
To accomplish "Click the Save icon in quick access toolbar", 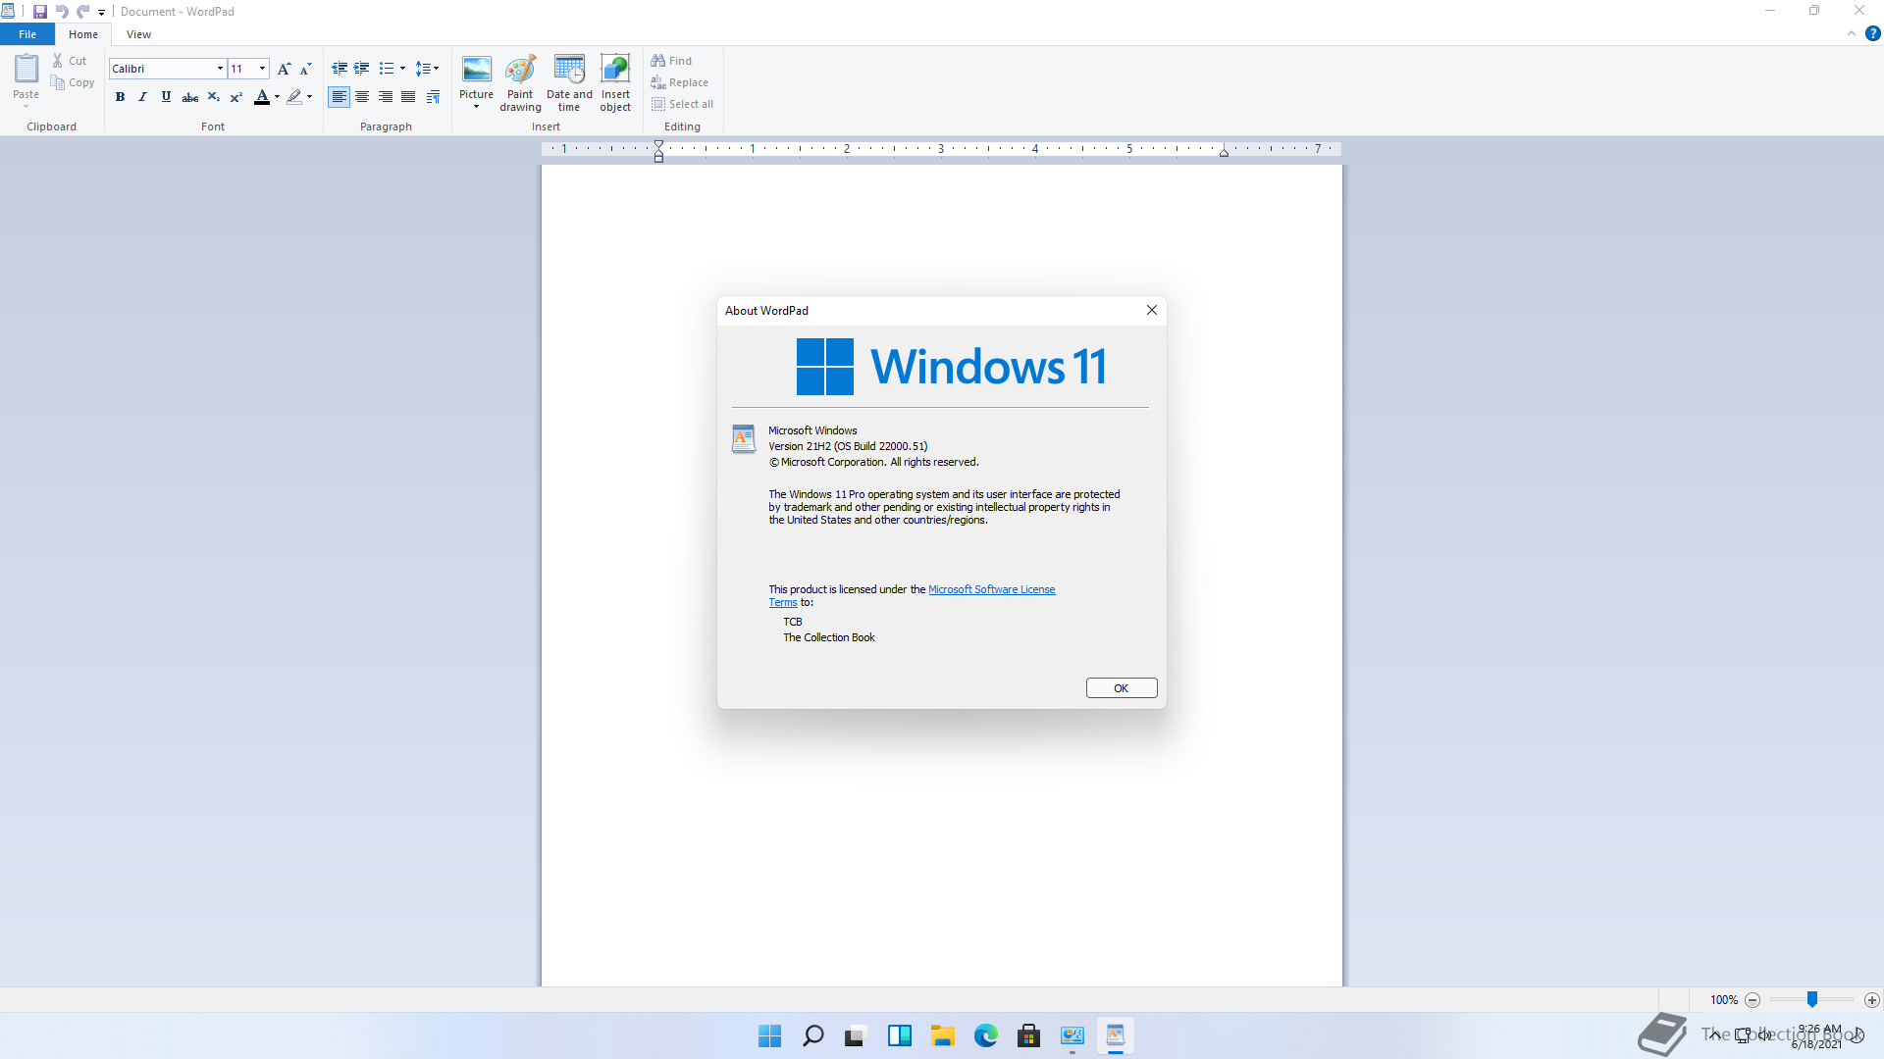I will click(40, 12).
